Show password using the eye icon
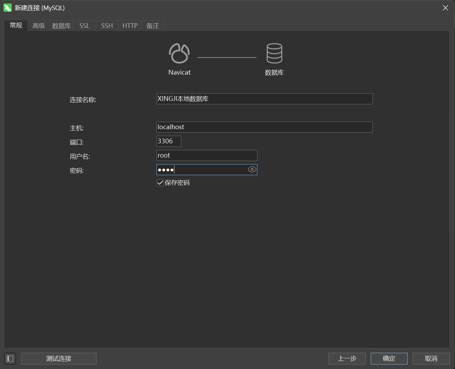The height and width of the screenshot is (369, 455). click(252, 169)
